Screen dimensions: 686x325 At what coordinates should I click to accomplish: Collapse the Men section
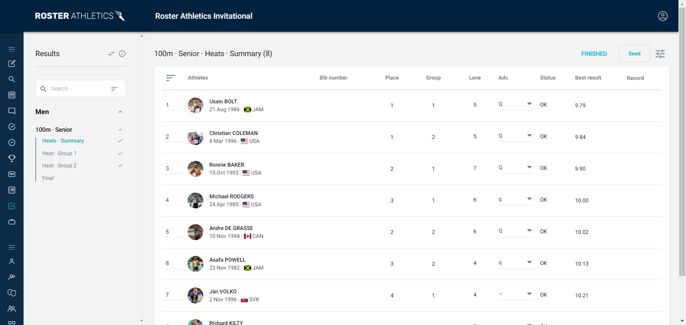pos(120,112)
